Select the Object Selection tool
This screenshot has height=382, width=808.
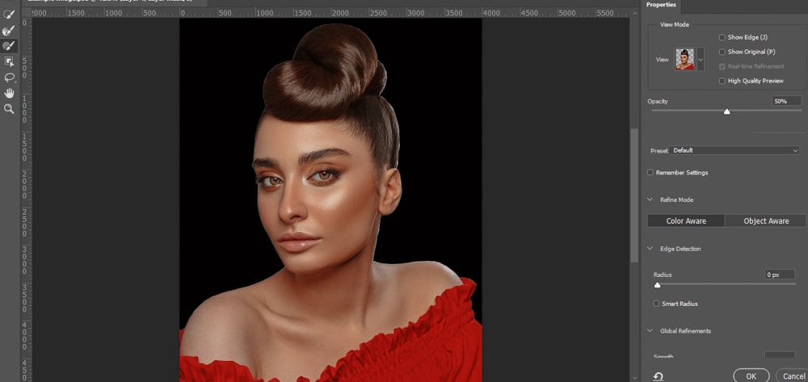pyautogui.click(x=9, y=61)
